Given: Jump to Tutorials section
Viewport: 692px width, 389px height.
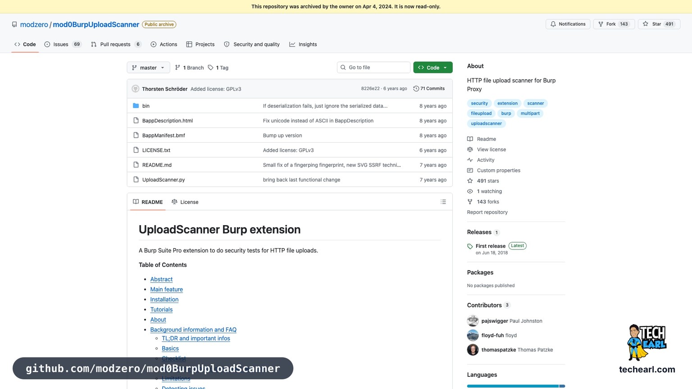Looking at the screenshot, I should coord(161,309).
